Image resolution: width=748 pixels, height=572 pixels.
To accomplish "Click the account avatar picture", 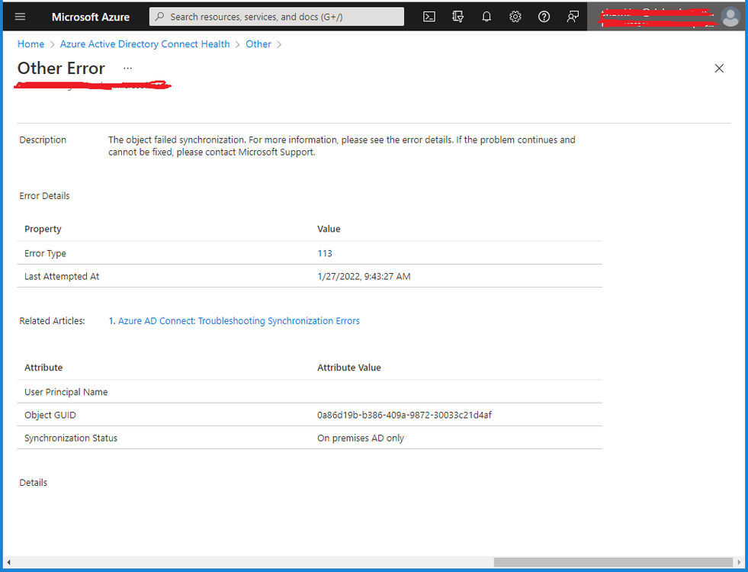I will [730, 18].
